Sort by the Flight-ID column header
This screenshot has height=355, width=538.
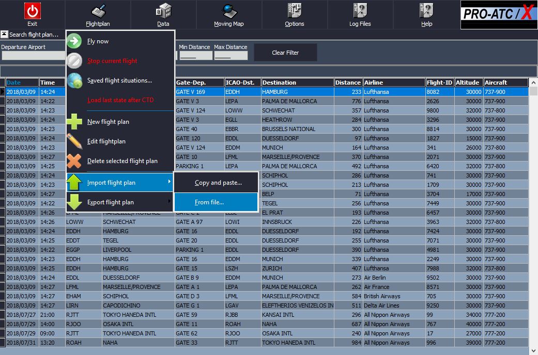coord(440,83)
